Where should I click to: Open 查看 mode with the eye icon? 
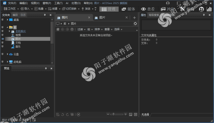tap(148, 9)
